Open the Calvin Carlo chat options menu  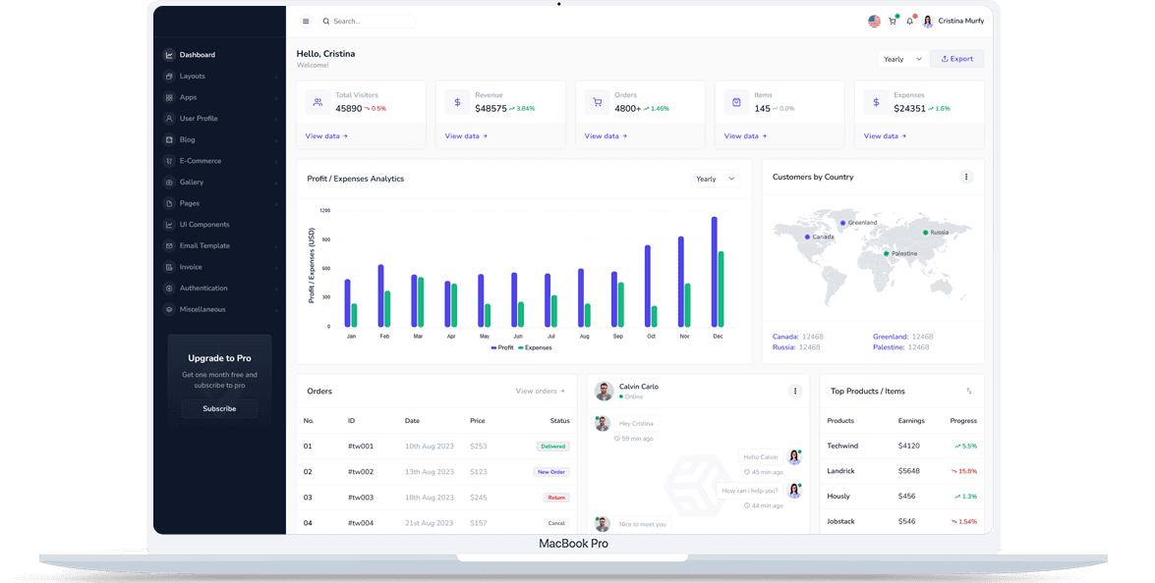coord(794,391)
